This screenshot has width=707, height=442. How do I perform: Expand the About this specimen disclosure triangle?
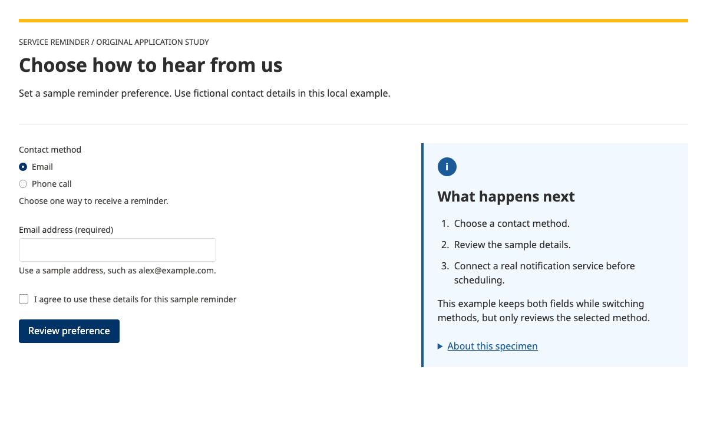tap(440, 347)
